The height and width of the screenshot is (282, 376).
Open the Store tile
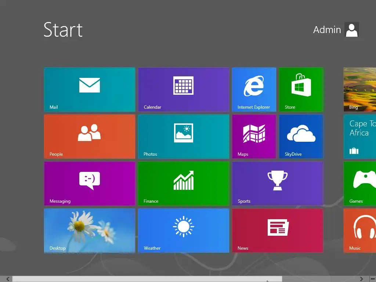pyautogui.click(x=301, y=90)
